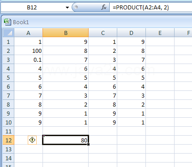Click cell A6 containing 6
This screenshot has height=167, width=192.
tap(28, 86)
